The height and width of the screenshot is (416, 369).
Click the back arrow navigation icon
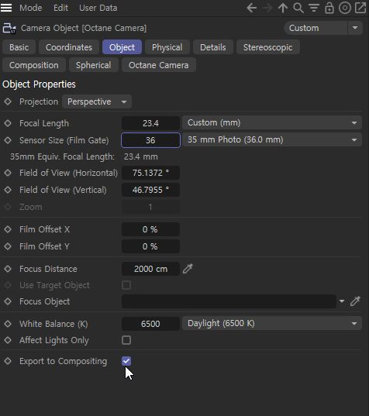251,8
